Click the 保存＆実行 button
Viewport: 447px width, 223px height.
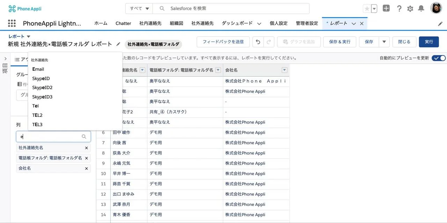pyautogui.click(x=339, y=42)
